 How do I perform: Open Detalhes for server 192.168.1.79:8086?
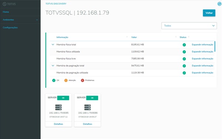pyautogui.click(x=87, y=124)
